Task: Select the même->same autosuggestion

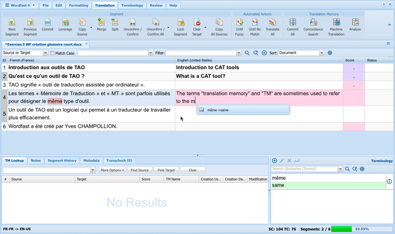Action: point(243,110)
